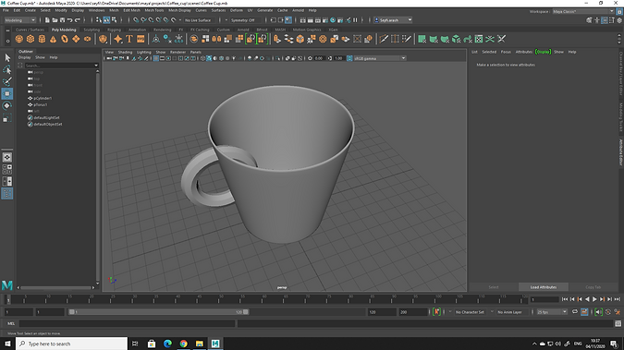Click the MEL command language label
The height and width of the screenshot is (350, 624).
[11, 324]
